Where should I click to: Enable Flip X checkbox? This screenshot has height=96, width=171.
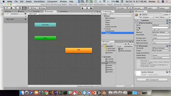pyautogui.click(x=153, y=30)
